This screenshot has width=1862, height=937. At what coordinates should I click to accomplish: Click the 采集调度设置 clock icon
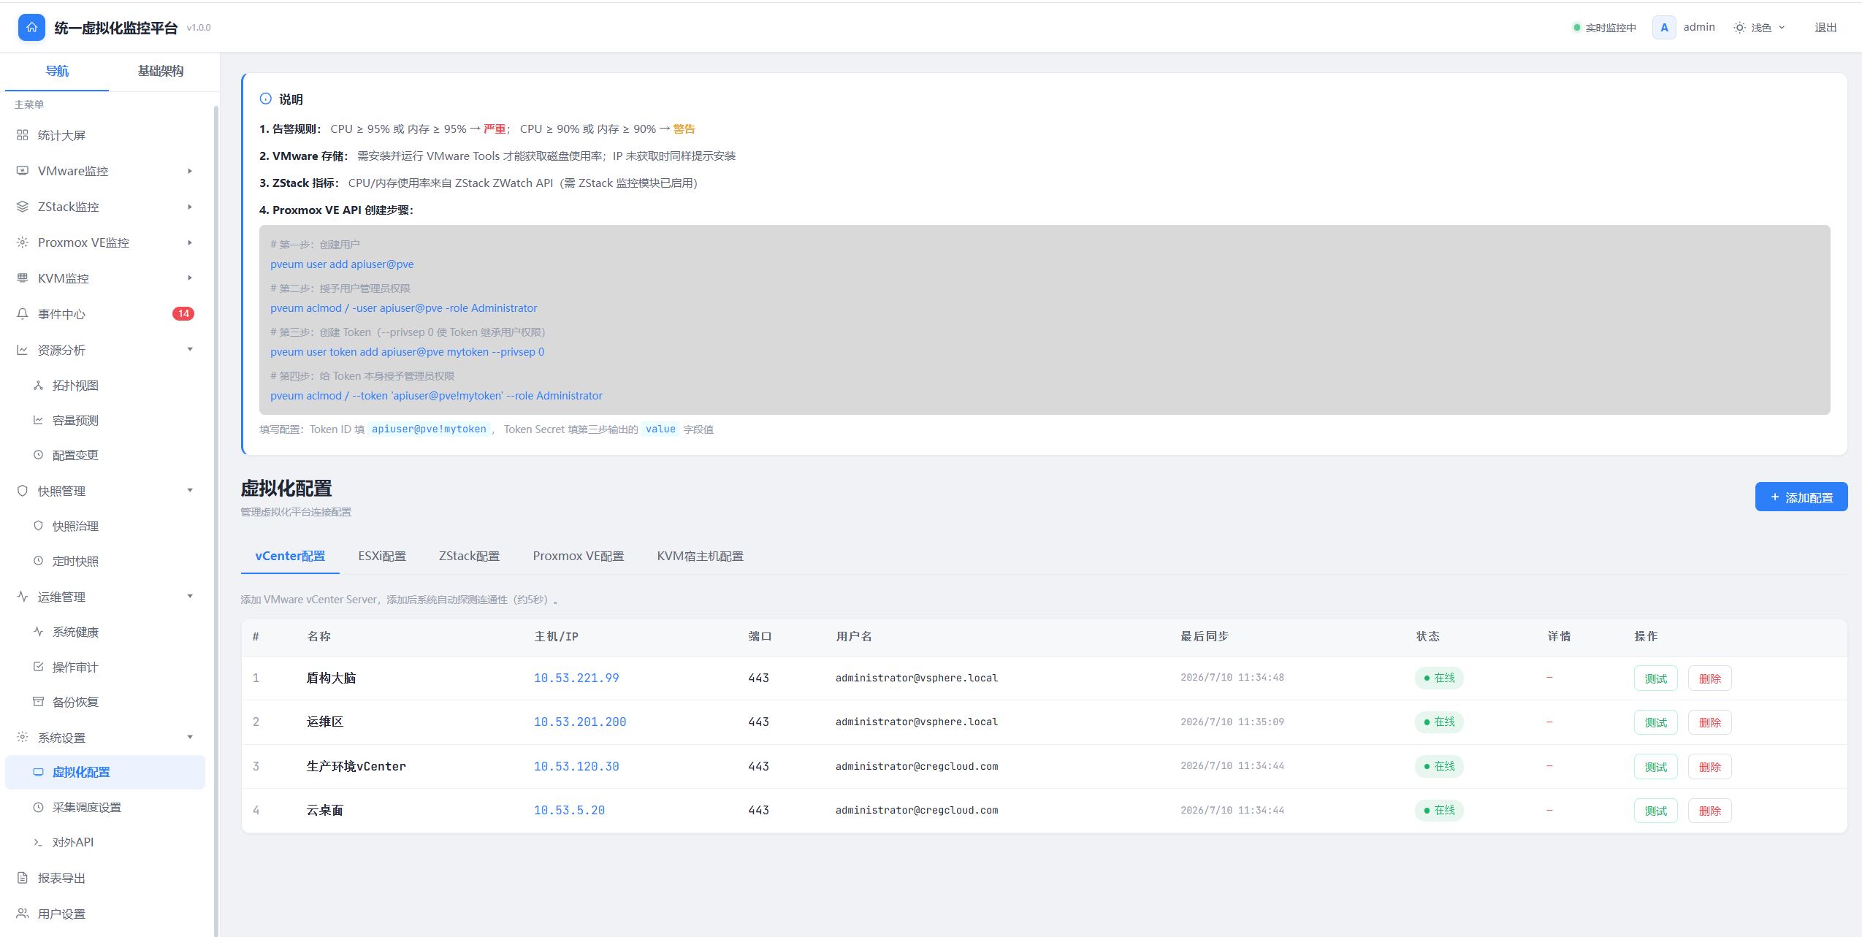(38, 807)
